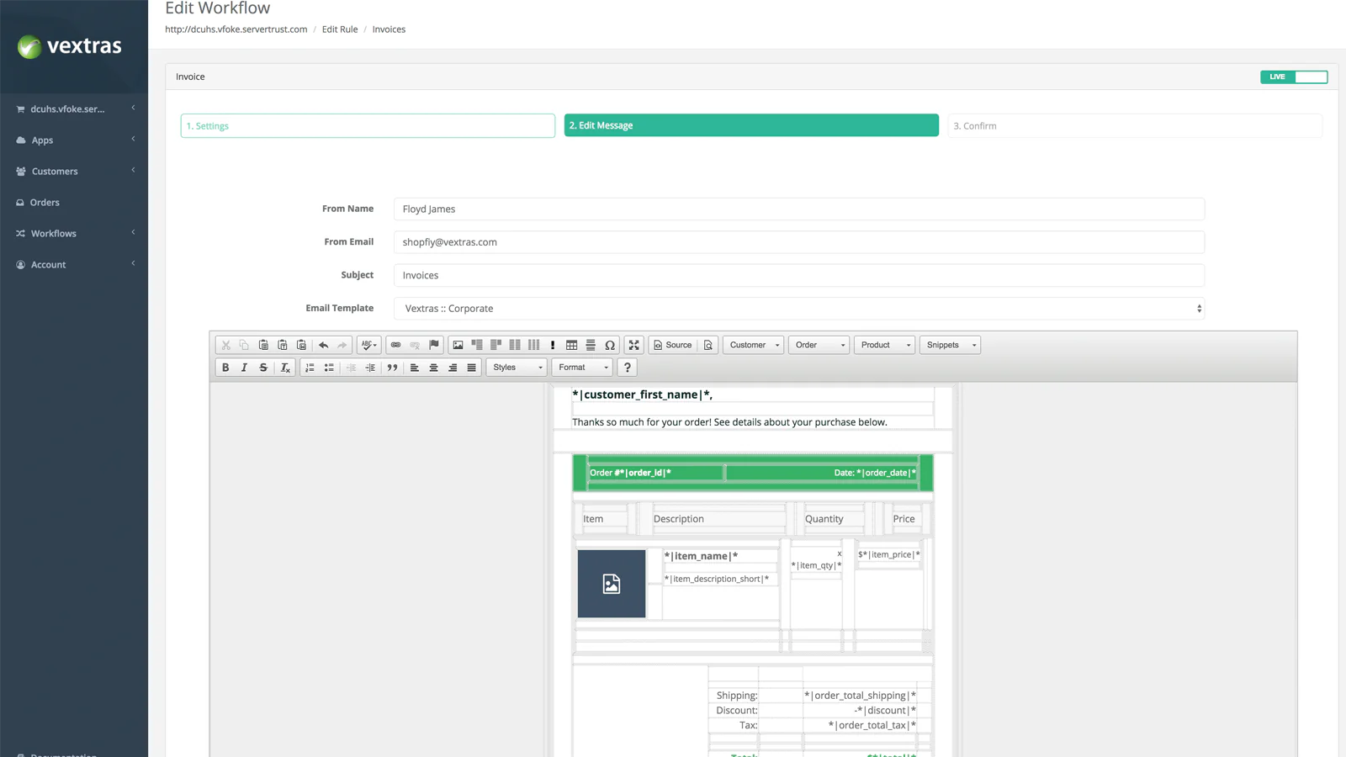
Task: Center align the text
Action: tap(434, 368)
